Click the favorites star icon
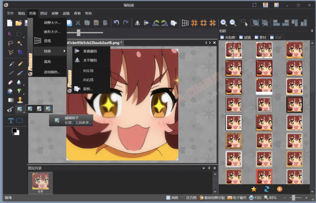316x203 pixels. coord(254,189)
